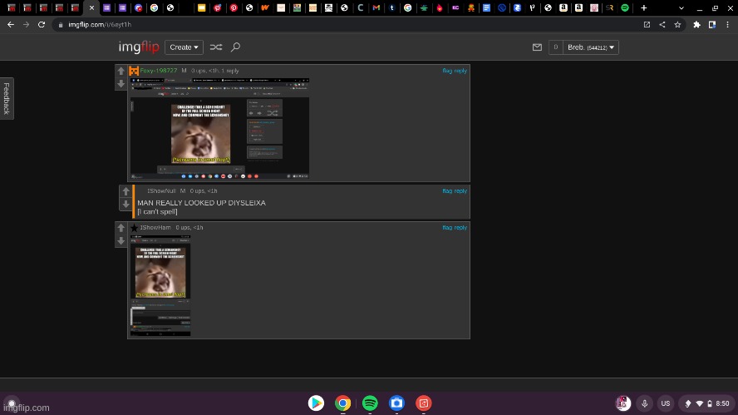Enlarge Foxy-198727's screenshot image
This screenshot has height=415, width=738.
point(219,128)
